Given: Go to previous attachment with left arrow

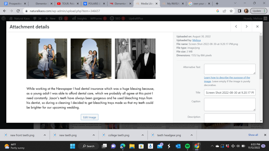Looking at the screenshot, I should point(236,27).
